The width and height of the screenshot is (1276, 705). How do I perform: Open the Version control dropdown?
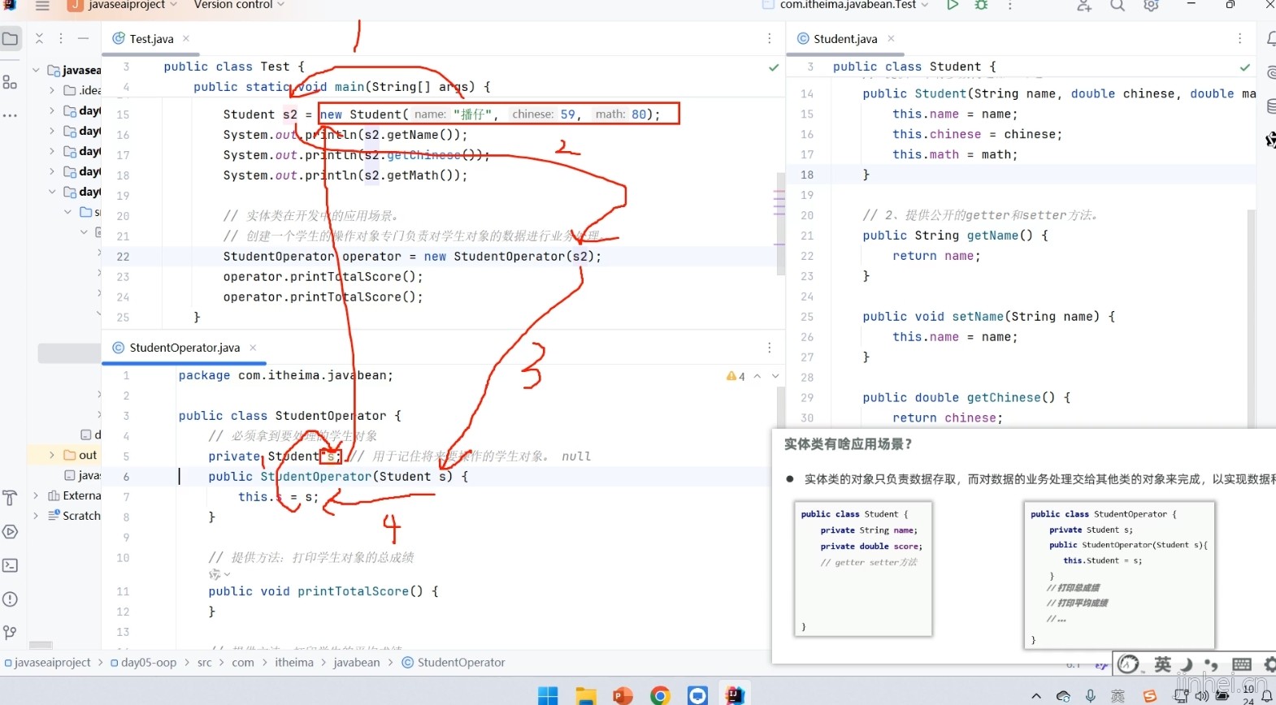coord(238,5)
